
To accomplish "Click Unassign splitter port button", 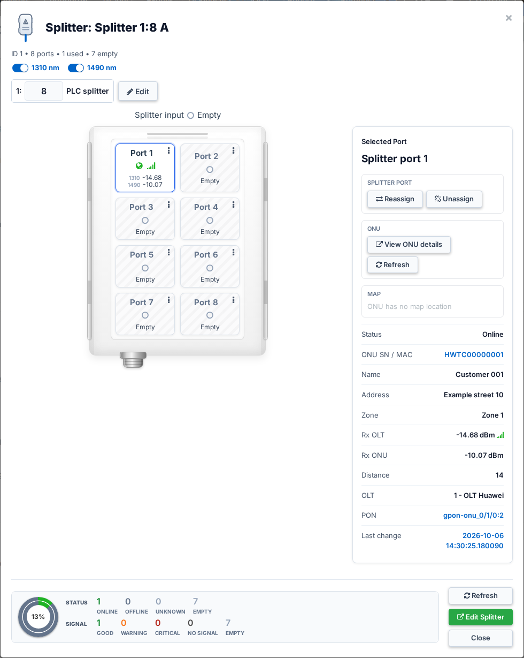I will tap(454, 199).
